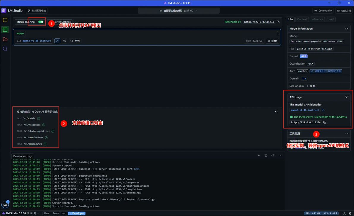Image resolution: width=354 pixels, height=216 pixels.
Task: Collapse the supported endpoints panel
Action: click(276, 112)
